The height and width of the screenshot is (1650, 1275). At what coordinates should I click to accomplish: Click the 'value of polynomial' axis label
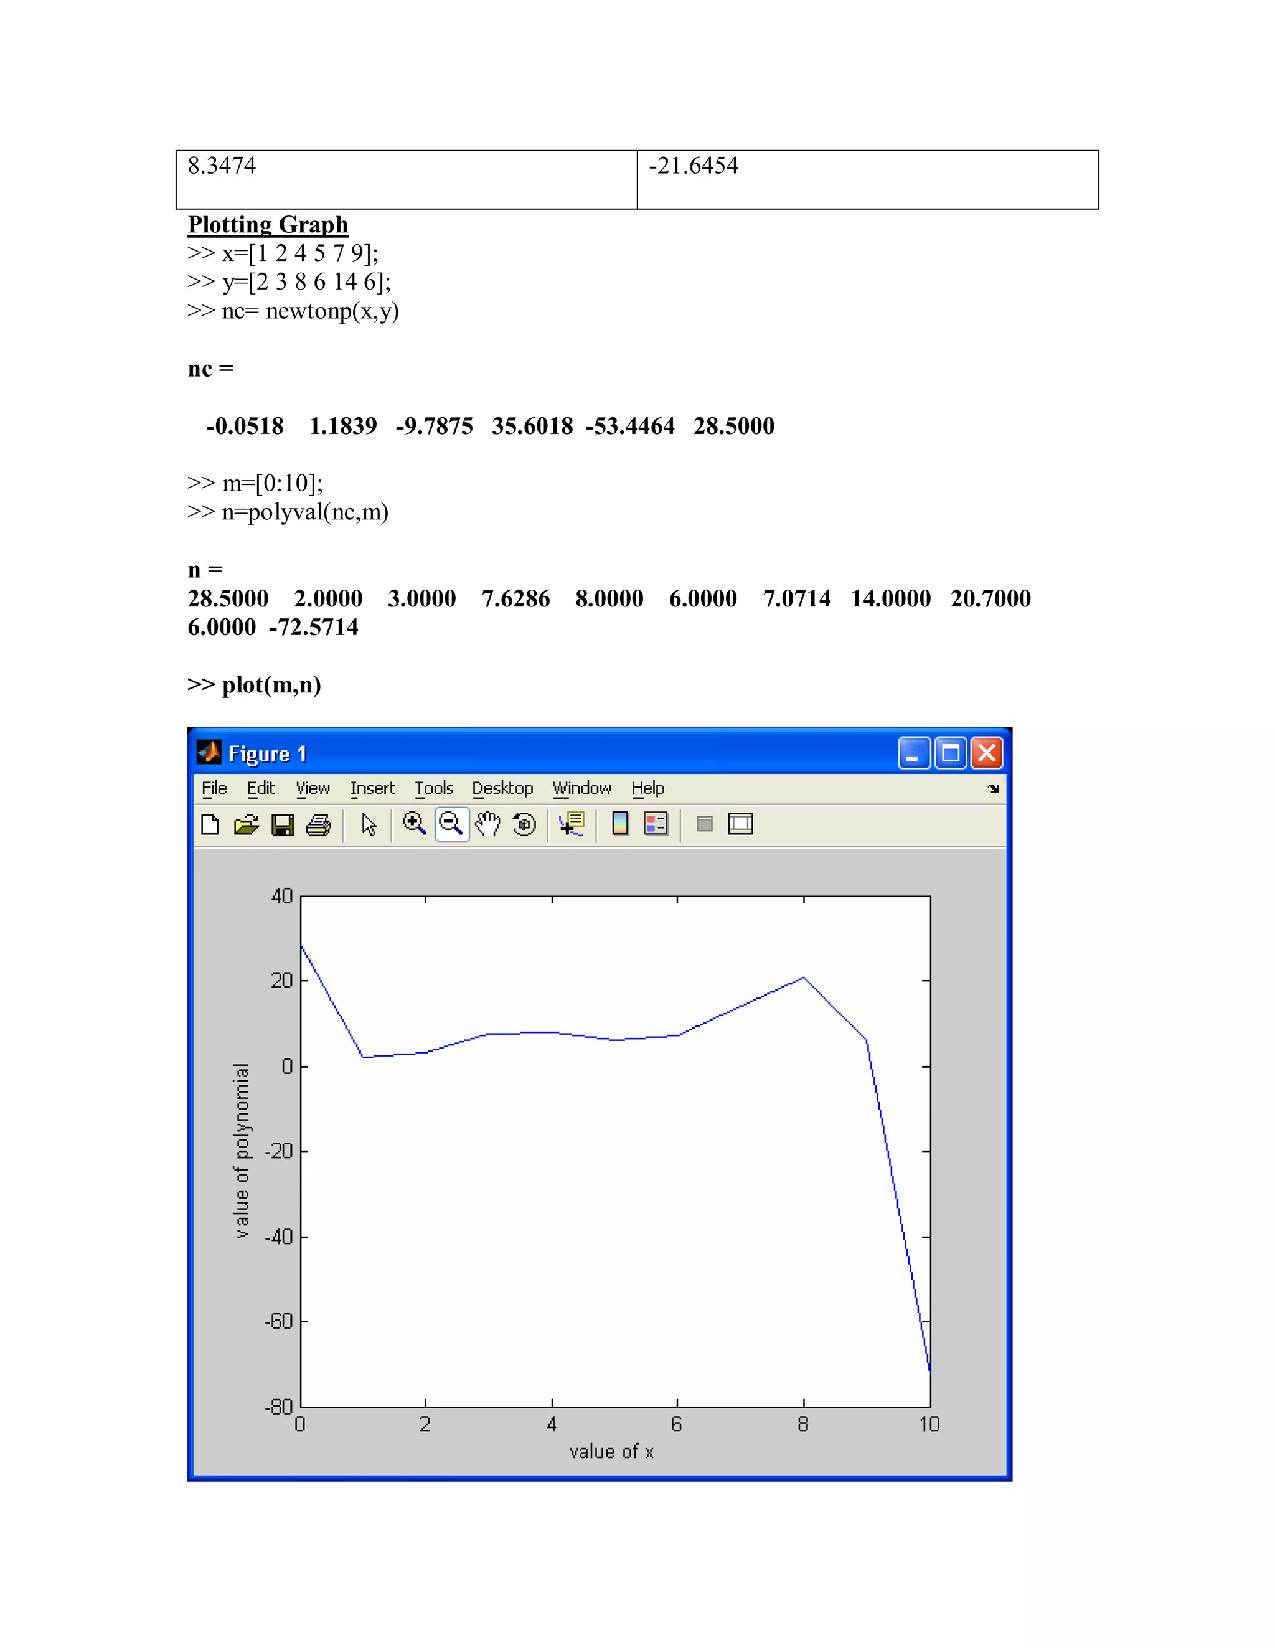click(241, 1151)
